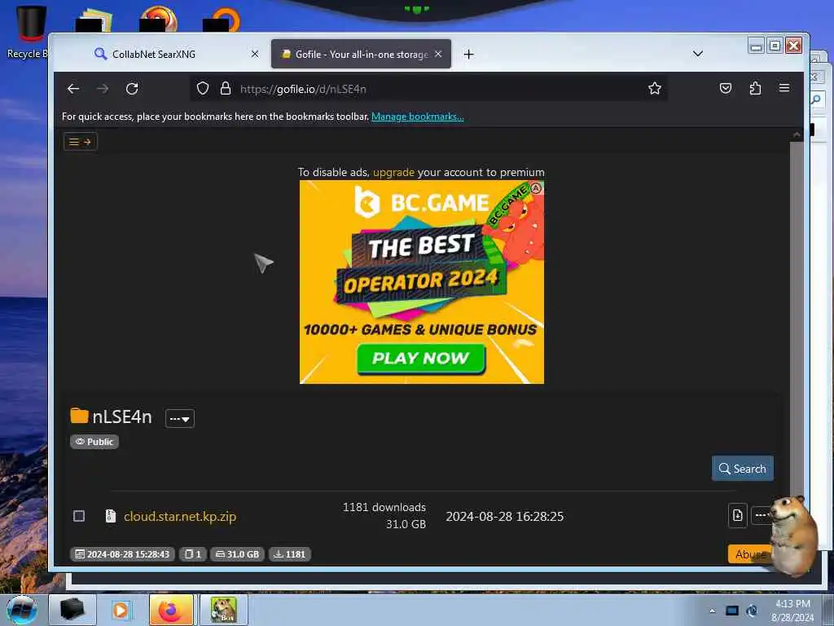Click the network tray icon
834x626 pixels.
pyautogui.click(x=732, y=611)
